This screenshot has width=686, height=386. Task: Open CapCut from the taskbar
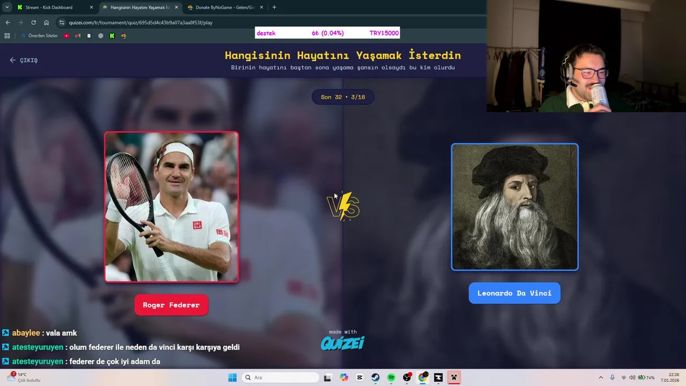coord(360,377)
